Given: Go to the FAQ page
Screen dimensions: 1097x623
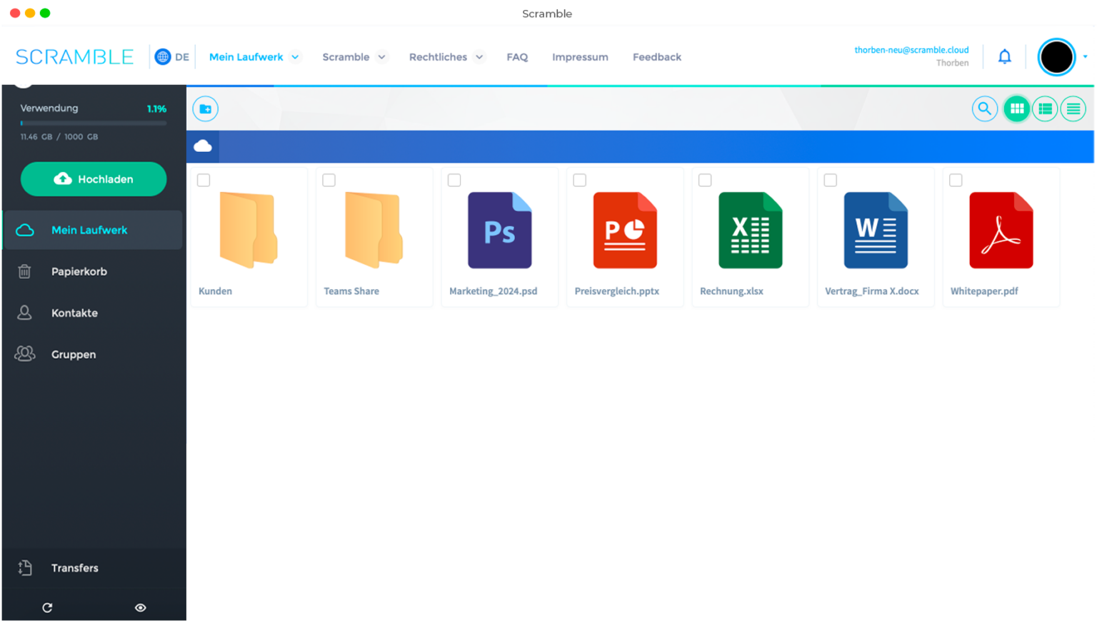Looking at the screenshot, I should click(517, 56).
